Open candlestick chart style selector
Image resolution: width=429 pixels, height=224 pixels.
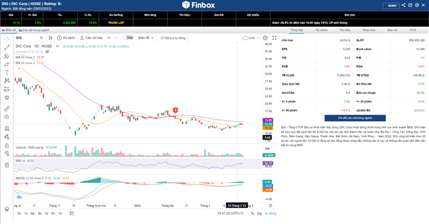[50, 38]
